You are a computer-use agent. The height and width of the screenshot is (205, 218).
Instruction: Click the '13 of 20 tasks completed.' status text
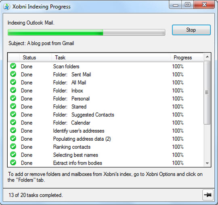(36, 195)
